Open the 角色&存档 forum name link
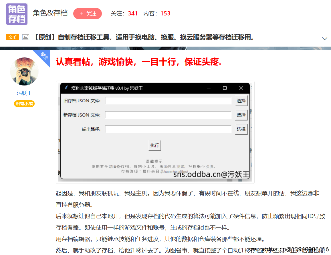The image size is (331, 255). (x=50, y=13)
